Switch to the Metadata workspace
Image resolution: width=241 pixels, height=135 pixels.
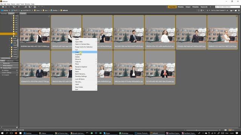click(x=195, y=7)
